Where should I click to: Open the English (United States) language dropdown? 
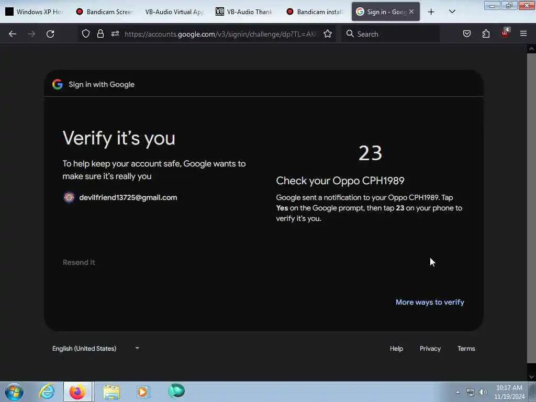[96, 348]
